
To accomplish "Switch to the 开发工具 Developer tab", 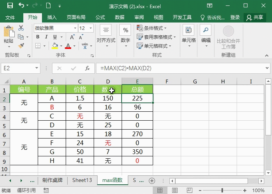I will (182, 17).
